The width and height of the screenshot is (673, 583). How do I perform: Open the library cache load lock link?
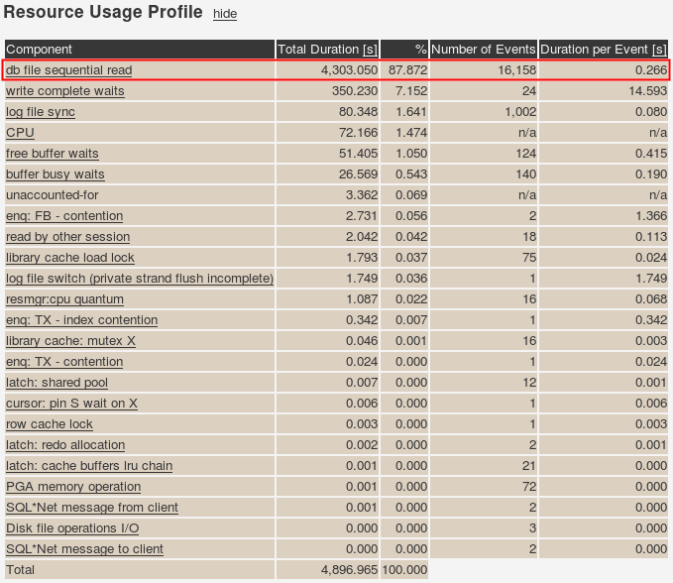pos(70,258)
